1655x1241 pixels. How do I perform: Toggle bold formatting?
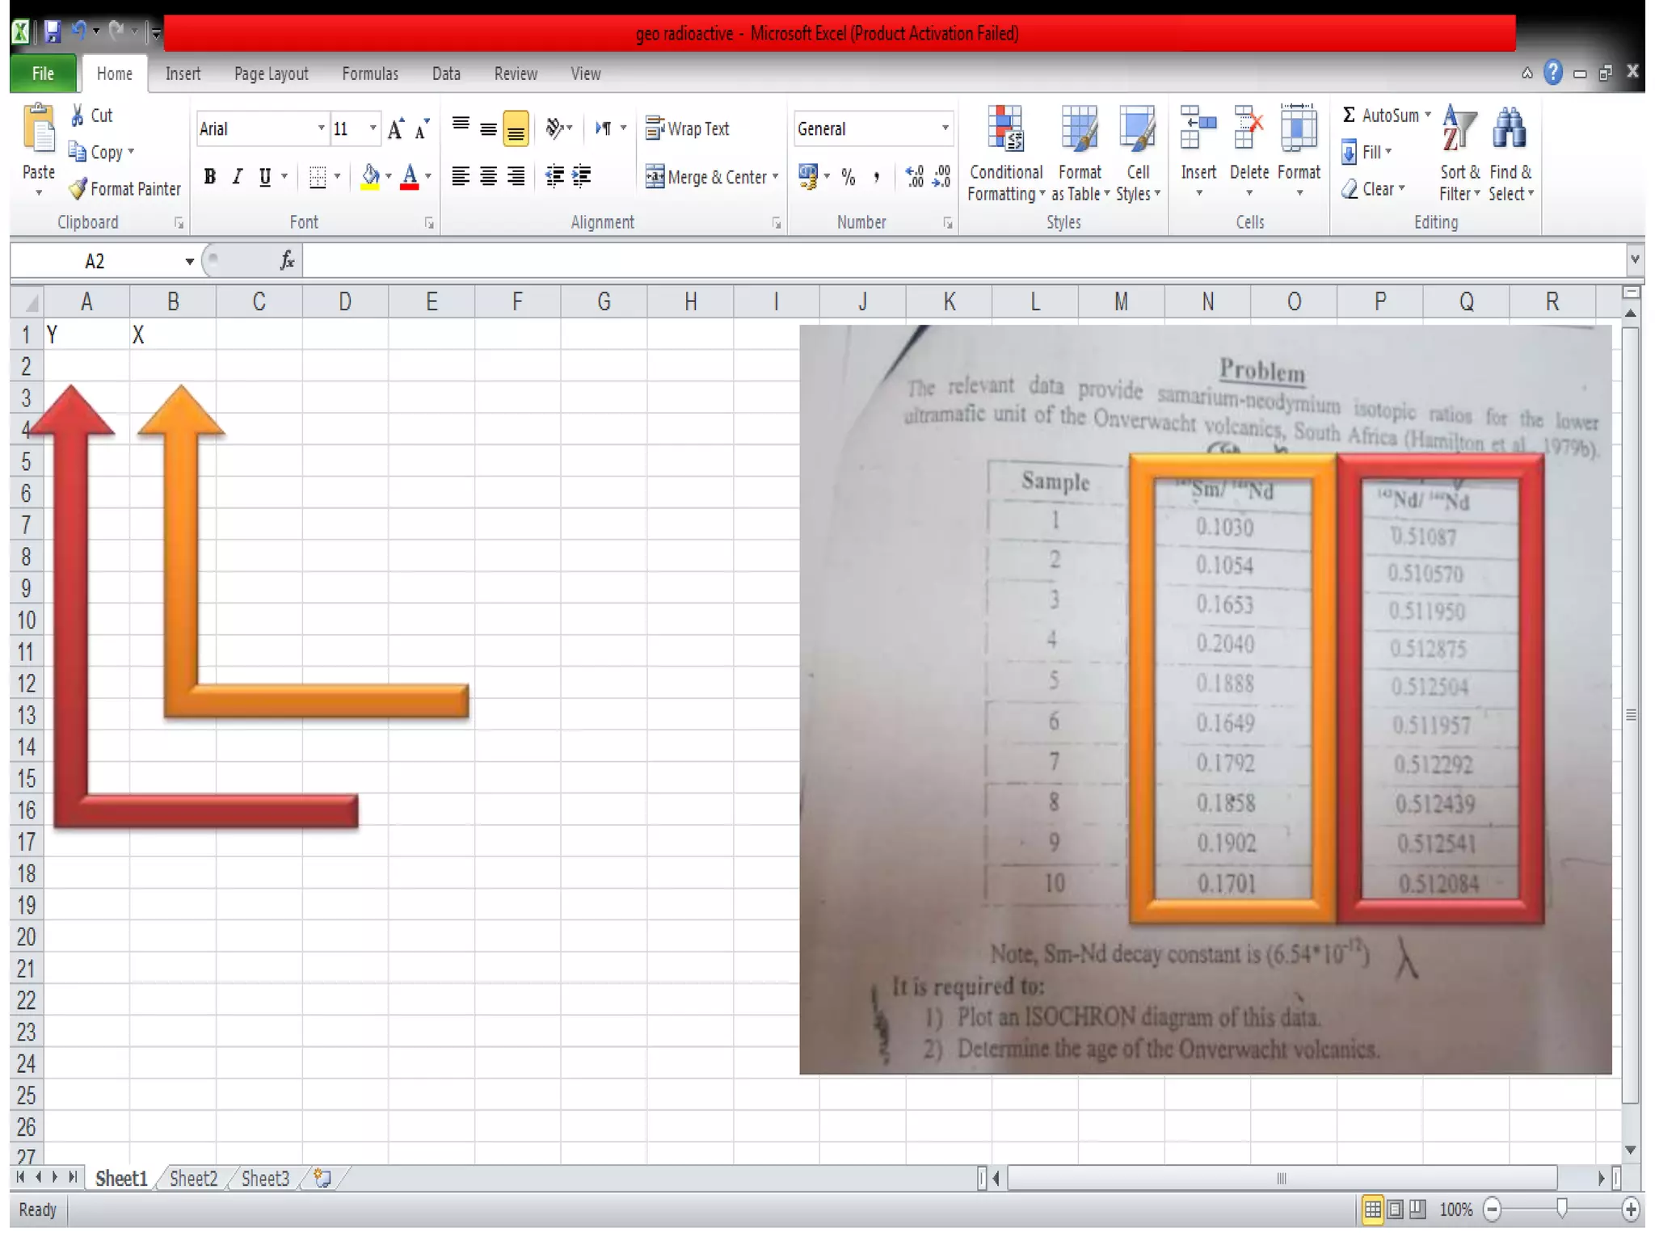[x=210, y=177]
